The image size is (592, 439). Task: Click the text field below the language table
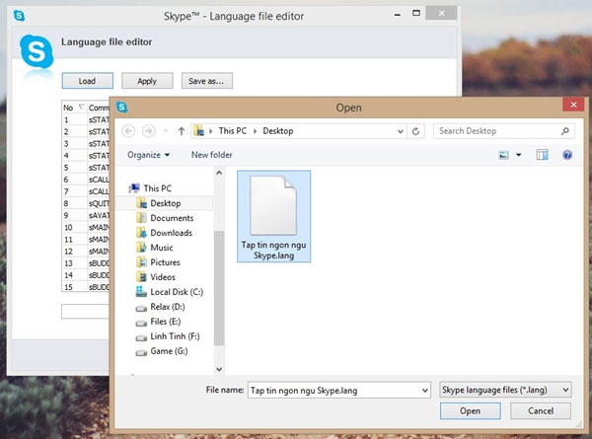[x=85, y=312]
